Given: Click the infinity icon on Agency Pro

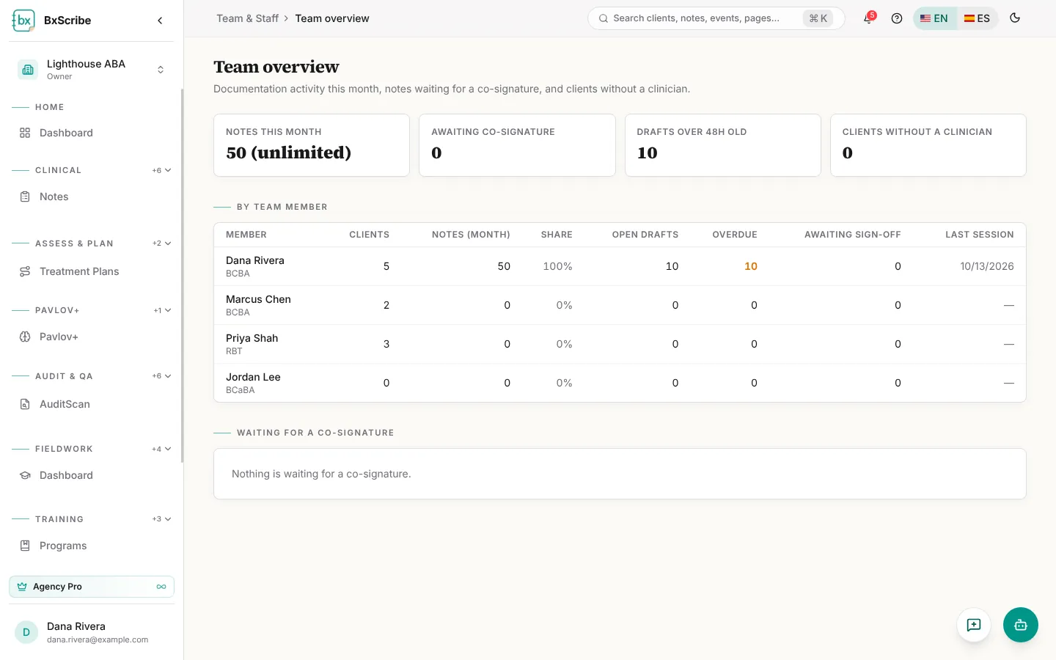Looking at the screenshot, I should [x=161, y=587].
